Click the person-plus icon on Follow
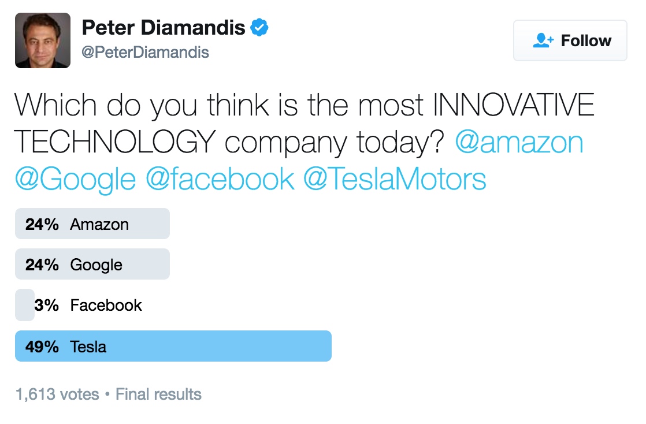 (x=543, y=40)
